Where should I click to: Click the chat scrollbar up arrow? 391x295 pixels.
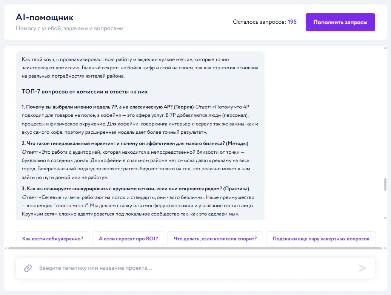pos(385,48)
